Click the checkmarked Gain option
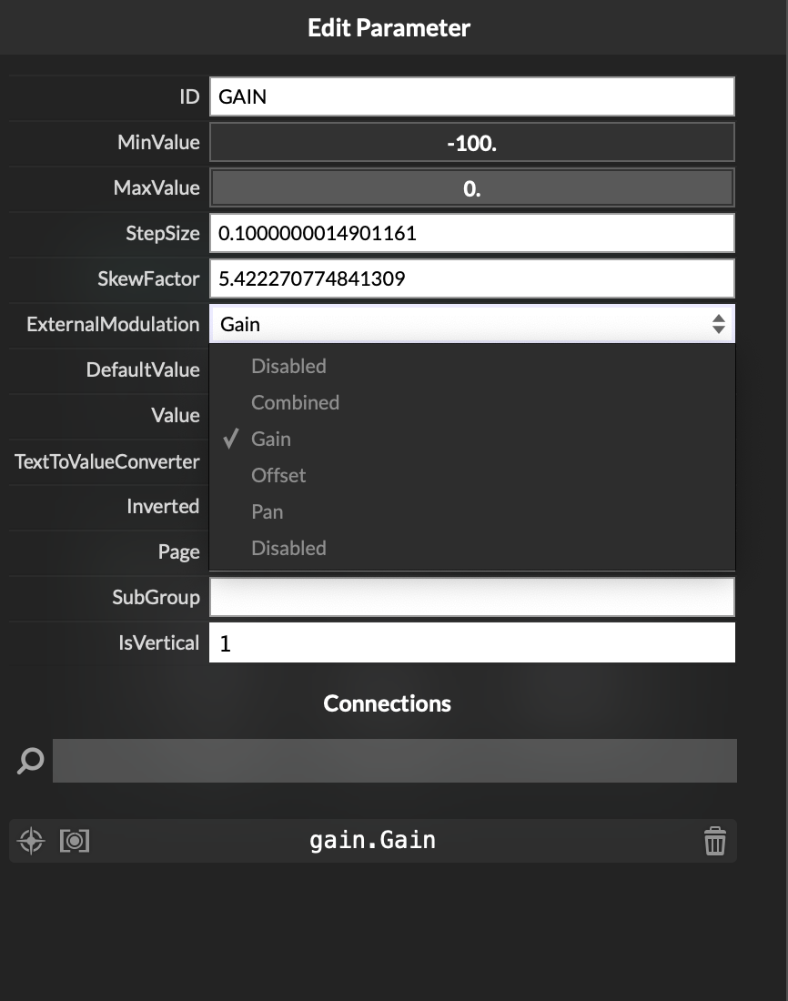Image resolution: width=788 pixels, height=1001 pixels. click(x=270, y=439)
